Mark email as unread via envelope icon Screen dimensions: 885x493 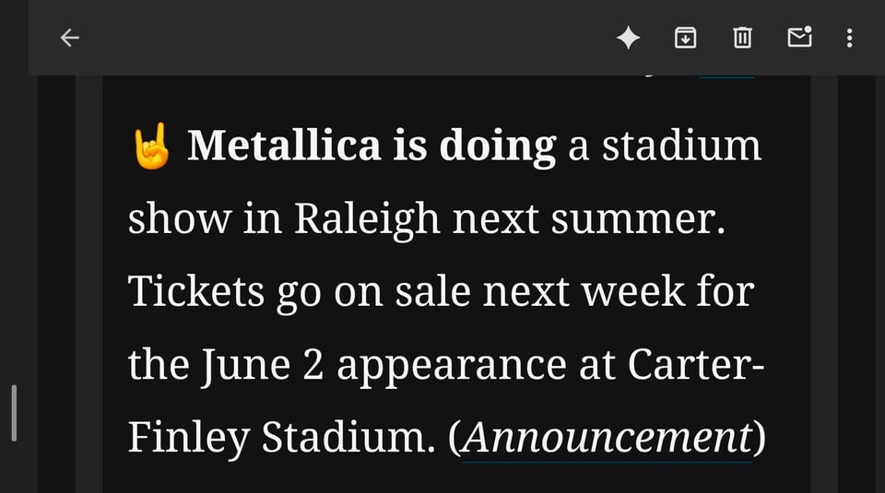tap(800, 37)
